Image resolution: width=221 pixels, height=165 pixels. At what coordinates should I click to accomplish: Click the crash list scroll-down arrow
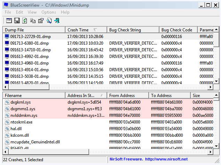click(x=216, y=81)
